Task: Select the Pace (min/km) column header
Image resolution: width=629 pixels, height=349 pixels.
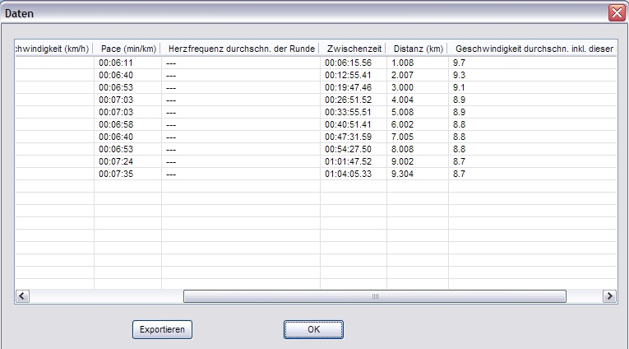Action: click(x=127, y=49)
